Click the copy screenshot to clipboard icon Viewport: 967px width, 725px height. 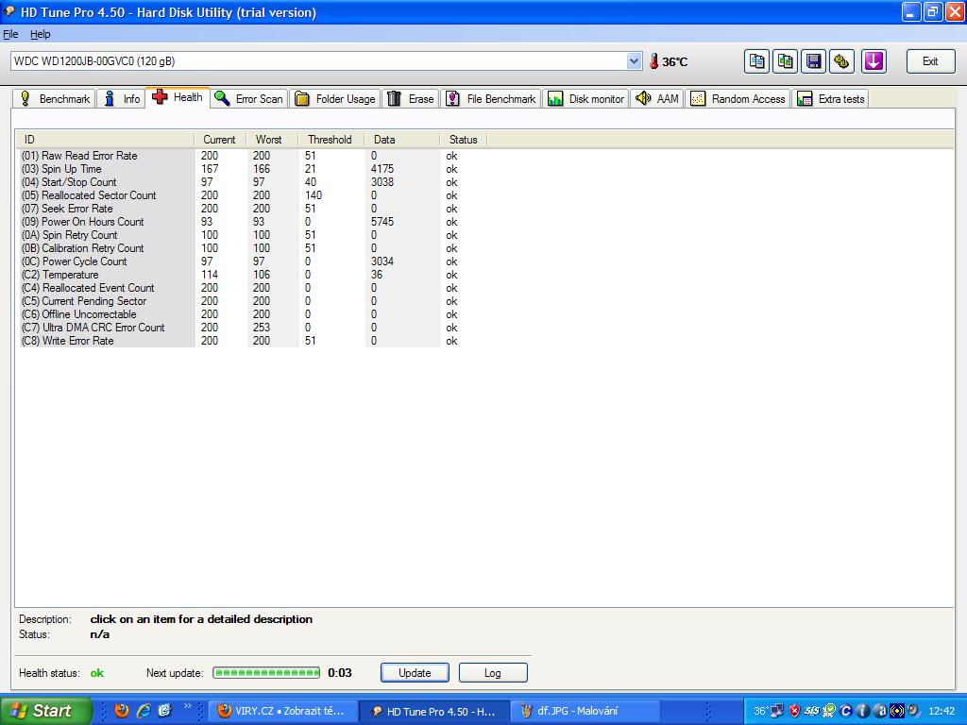point(785,61)
